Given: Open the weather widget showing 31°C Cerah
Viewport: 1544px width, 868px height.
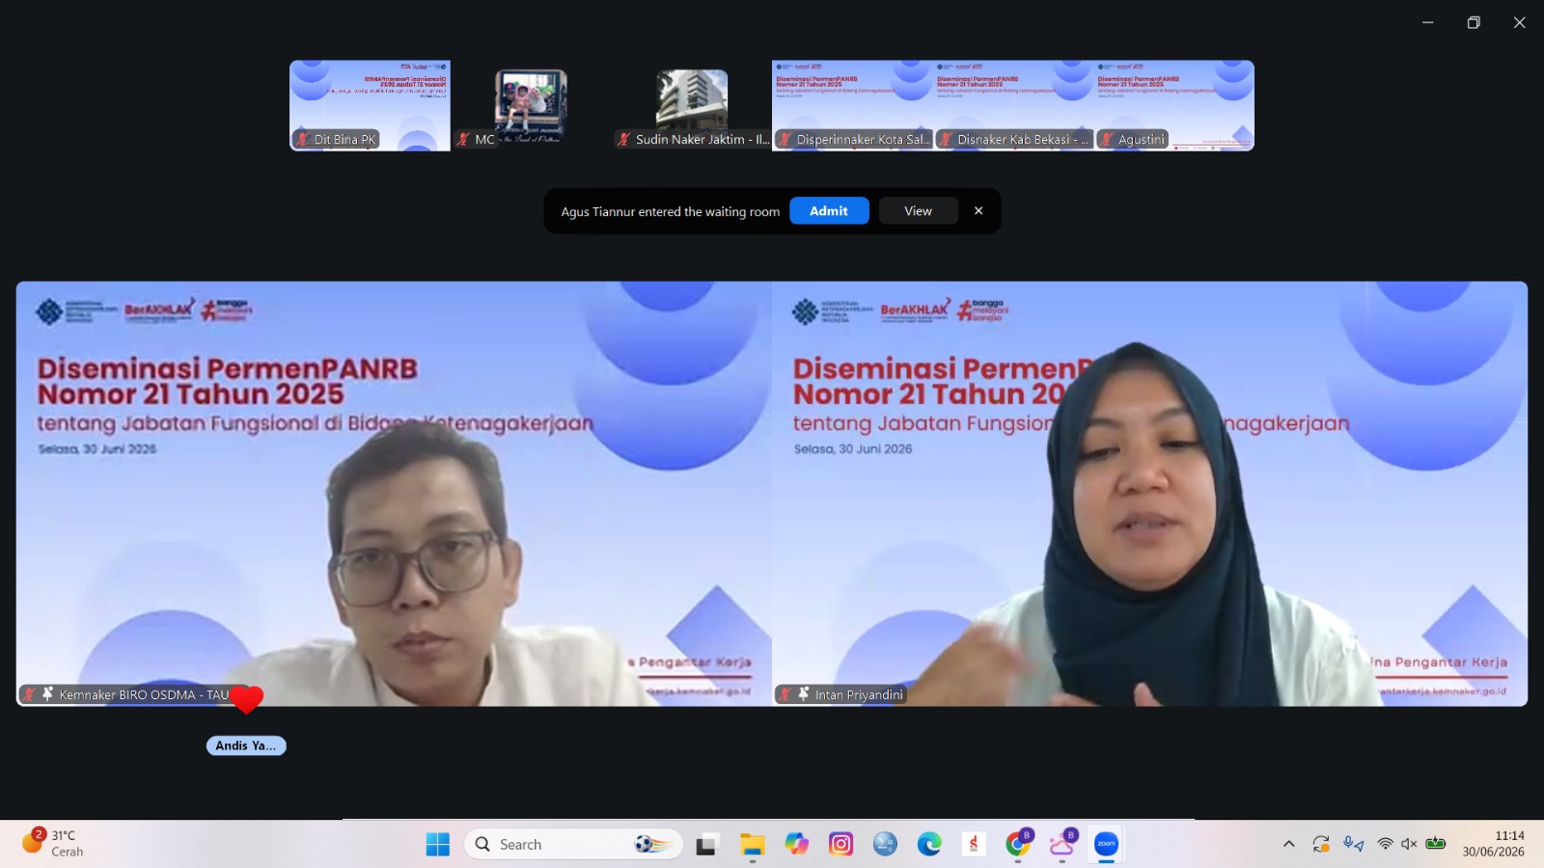Looking at the screenshot, I should point(54,844).
